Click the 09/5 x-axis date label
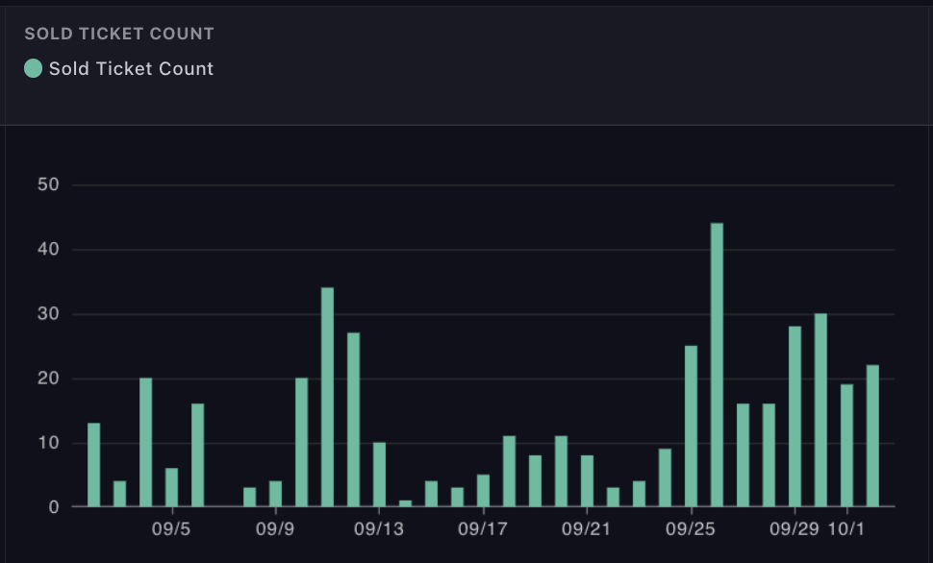933x563 pixels. [x=171, y=529]
